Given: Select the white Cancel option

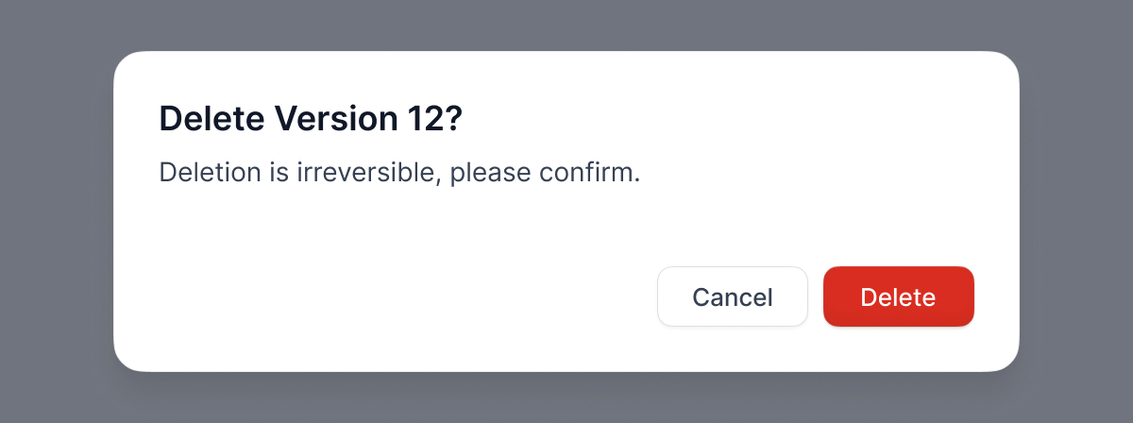Looking at the screenshot, I should (x=732, y=297).
